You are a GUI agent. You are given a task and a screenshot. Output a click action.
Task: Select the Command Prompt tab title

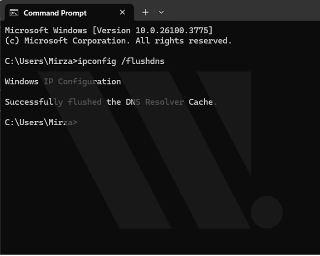pos(55,13)
